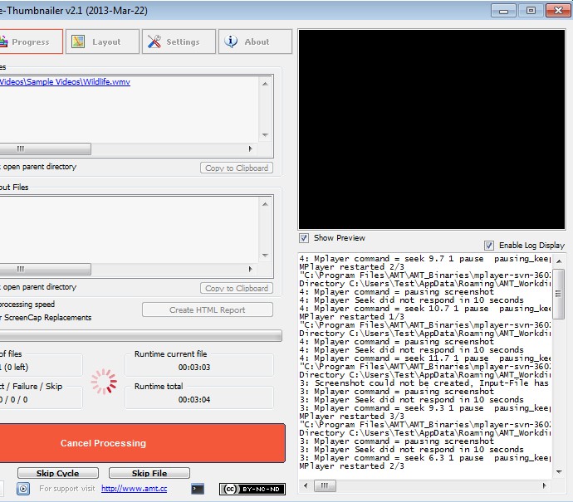Viewport: 573px width, 502px height.
Task: Click the log horizontal scrollbar left arrow
Action: click(x=306, y=485)
